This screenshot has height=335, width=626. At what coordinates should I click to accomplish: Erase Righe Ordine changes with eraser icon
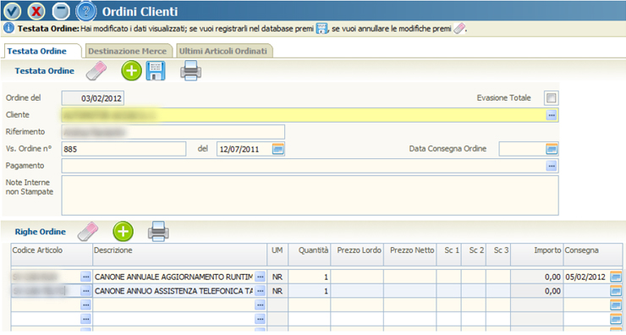87,232
